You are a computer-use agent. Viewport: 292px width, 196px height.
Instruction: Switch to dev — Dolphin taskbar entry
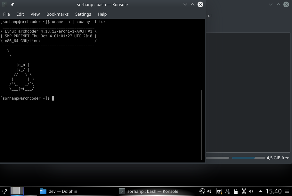[x=59, y=191]
